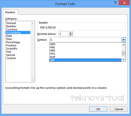Click the Help question mark icon
This screenshot has height=116, width=131.
tap(115, 3)
